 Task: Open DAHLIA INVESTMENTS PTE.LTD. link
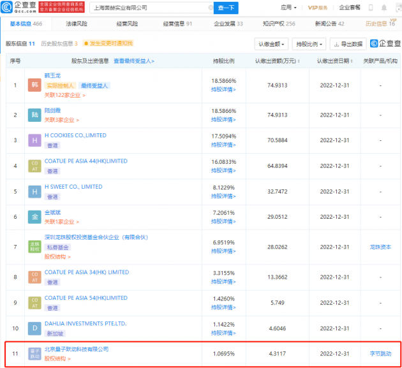coord(86,323)
